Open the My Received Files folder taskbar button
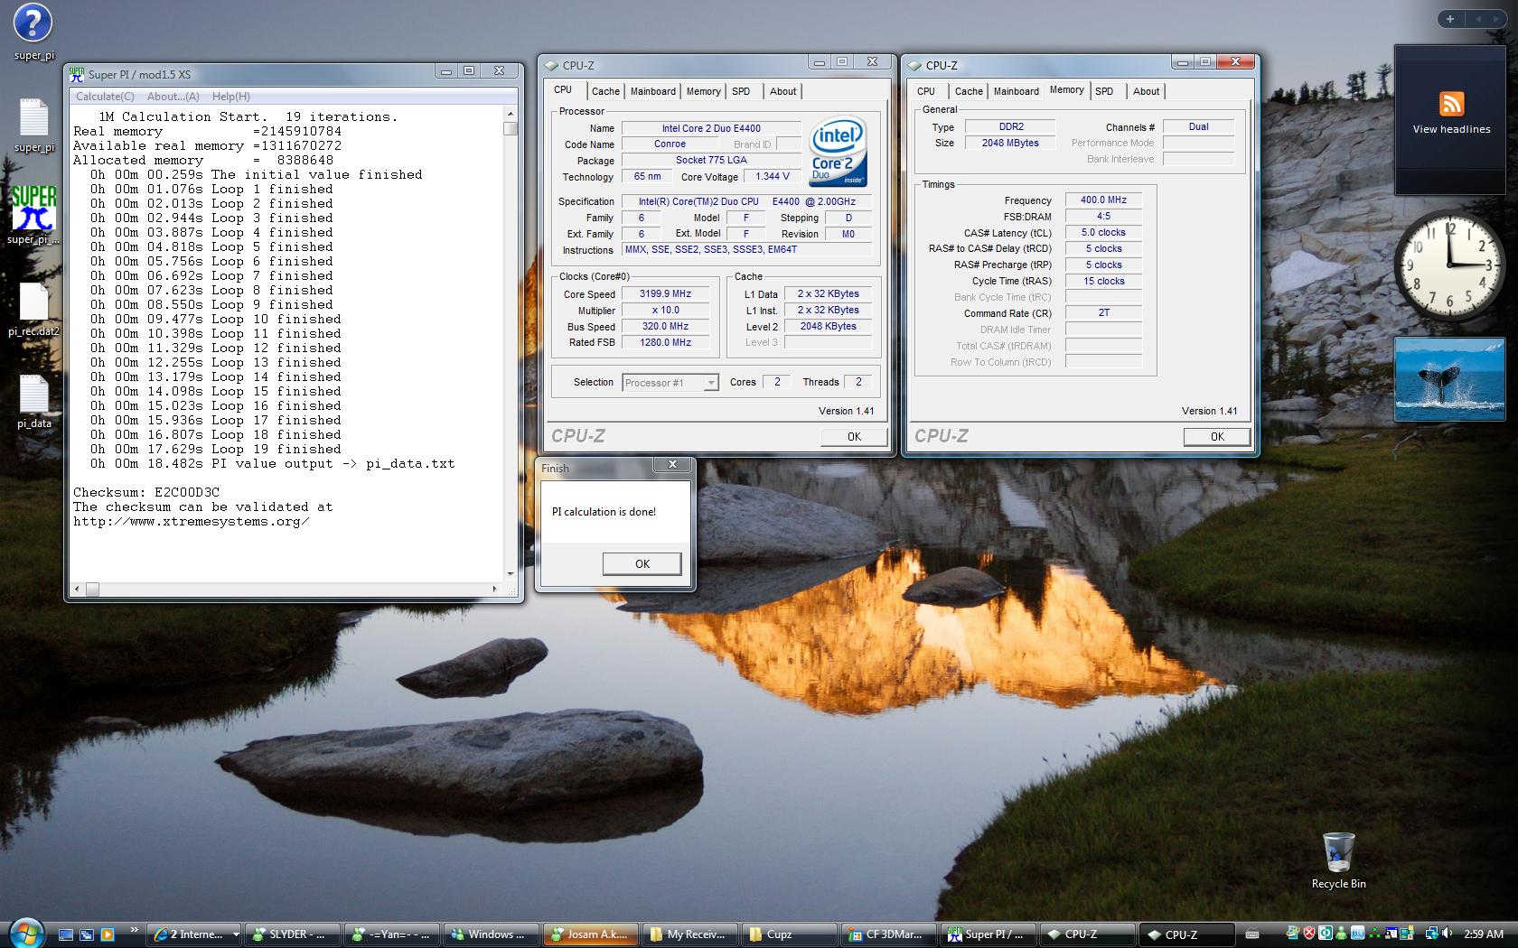 tap(691, 934)
